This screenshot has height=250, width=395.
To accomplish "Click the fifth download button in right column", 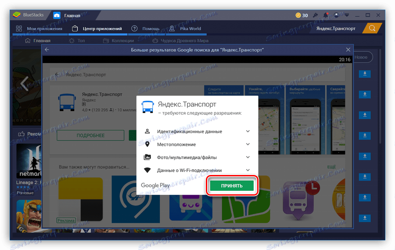I will coord(365,156).
